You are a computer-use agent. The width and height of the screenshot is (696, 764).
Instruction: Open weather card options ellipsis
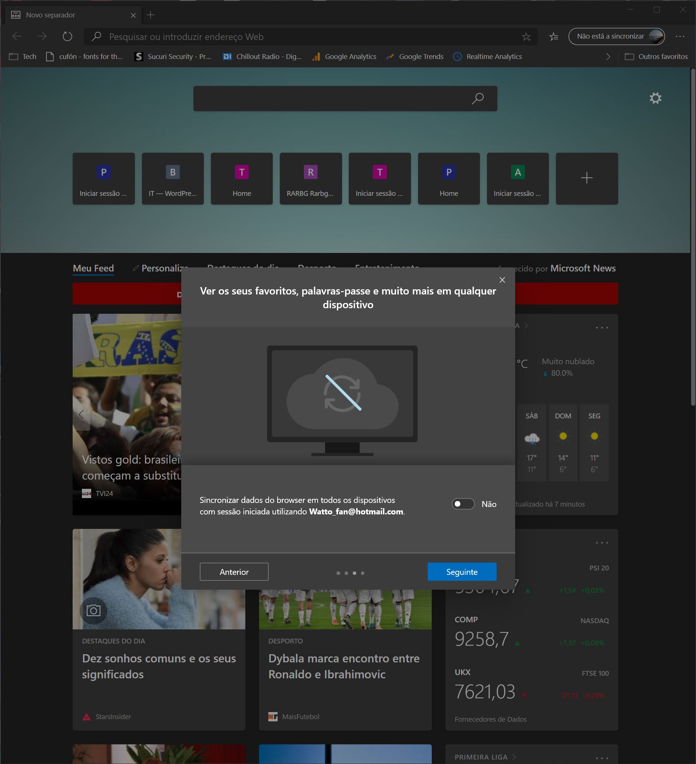click(x=602, y=327)
